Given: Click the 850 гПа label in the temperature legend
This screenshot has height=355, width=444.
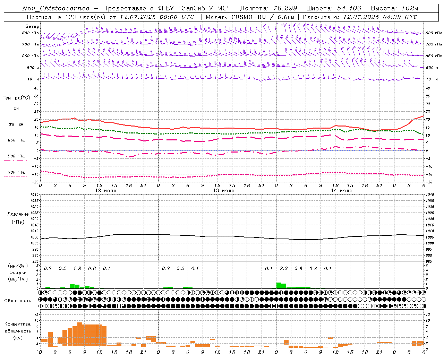Looking at the screenshot, I should coord(16,140).
